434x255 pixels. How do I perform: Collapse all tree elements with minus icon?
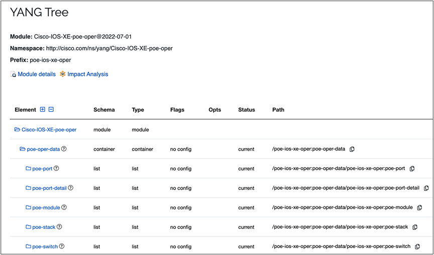point(51,109)
